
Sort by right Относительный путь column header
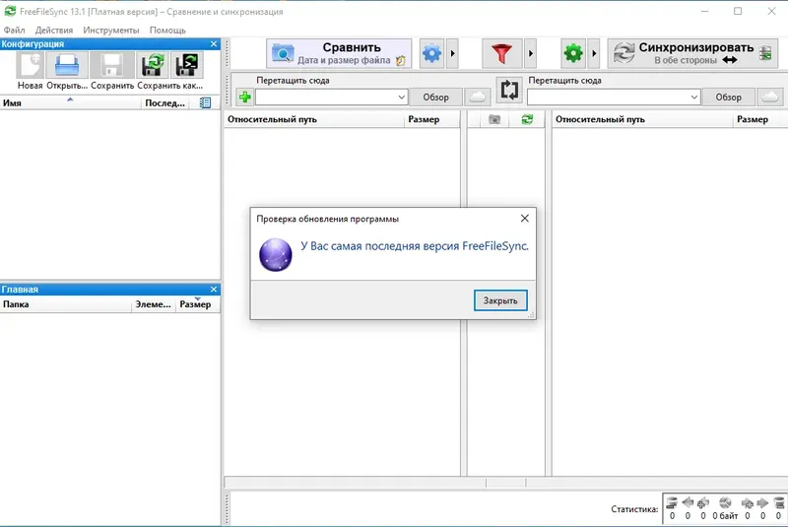[642, 119]
